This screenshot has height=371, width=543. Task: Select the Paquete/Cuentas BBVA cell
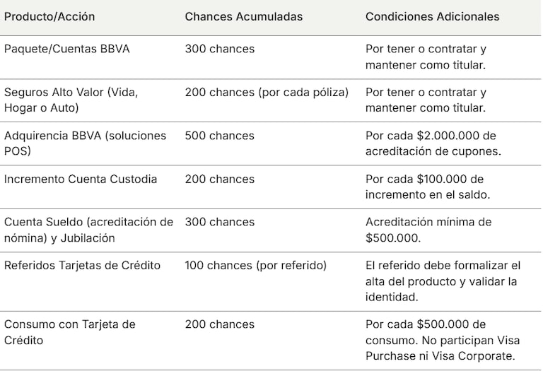click(57, 49)
